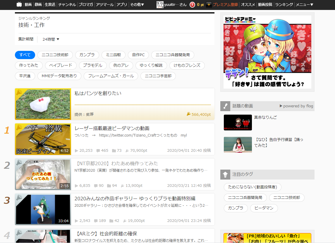Click ビーダマン featured tag

(x=264, y=208)
